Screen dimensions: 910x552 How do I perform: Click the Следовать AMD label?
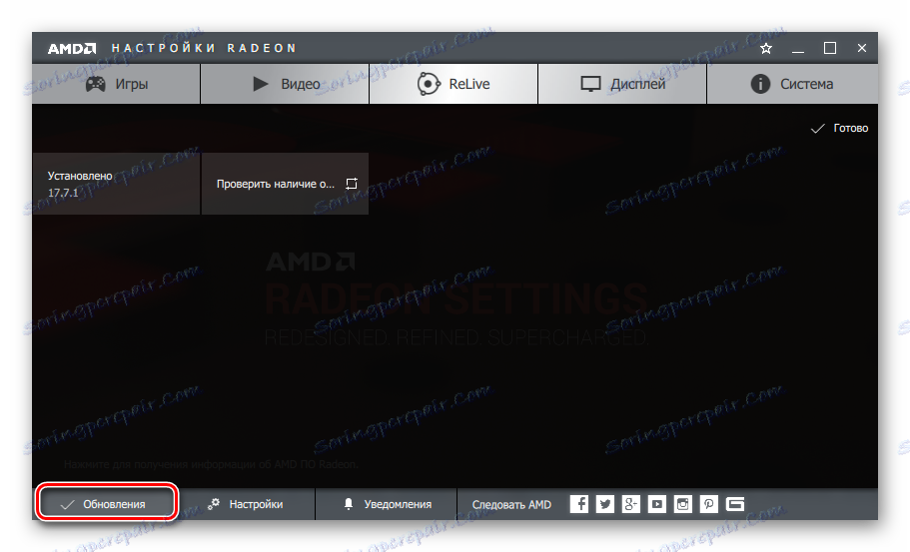[511, 504]
